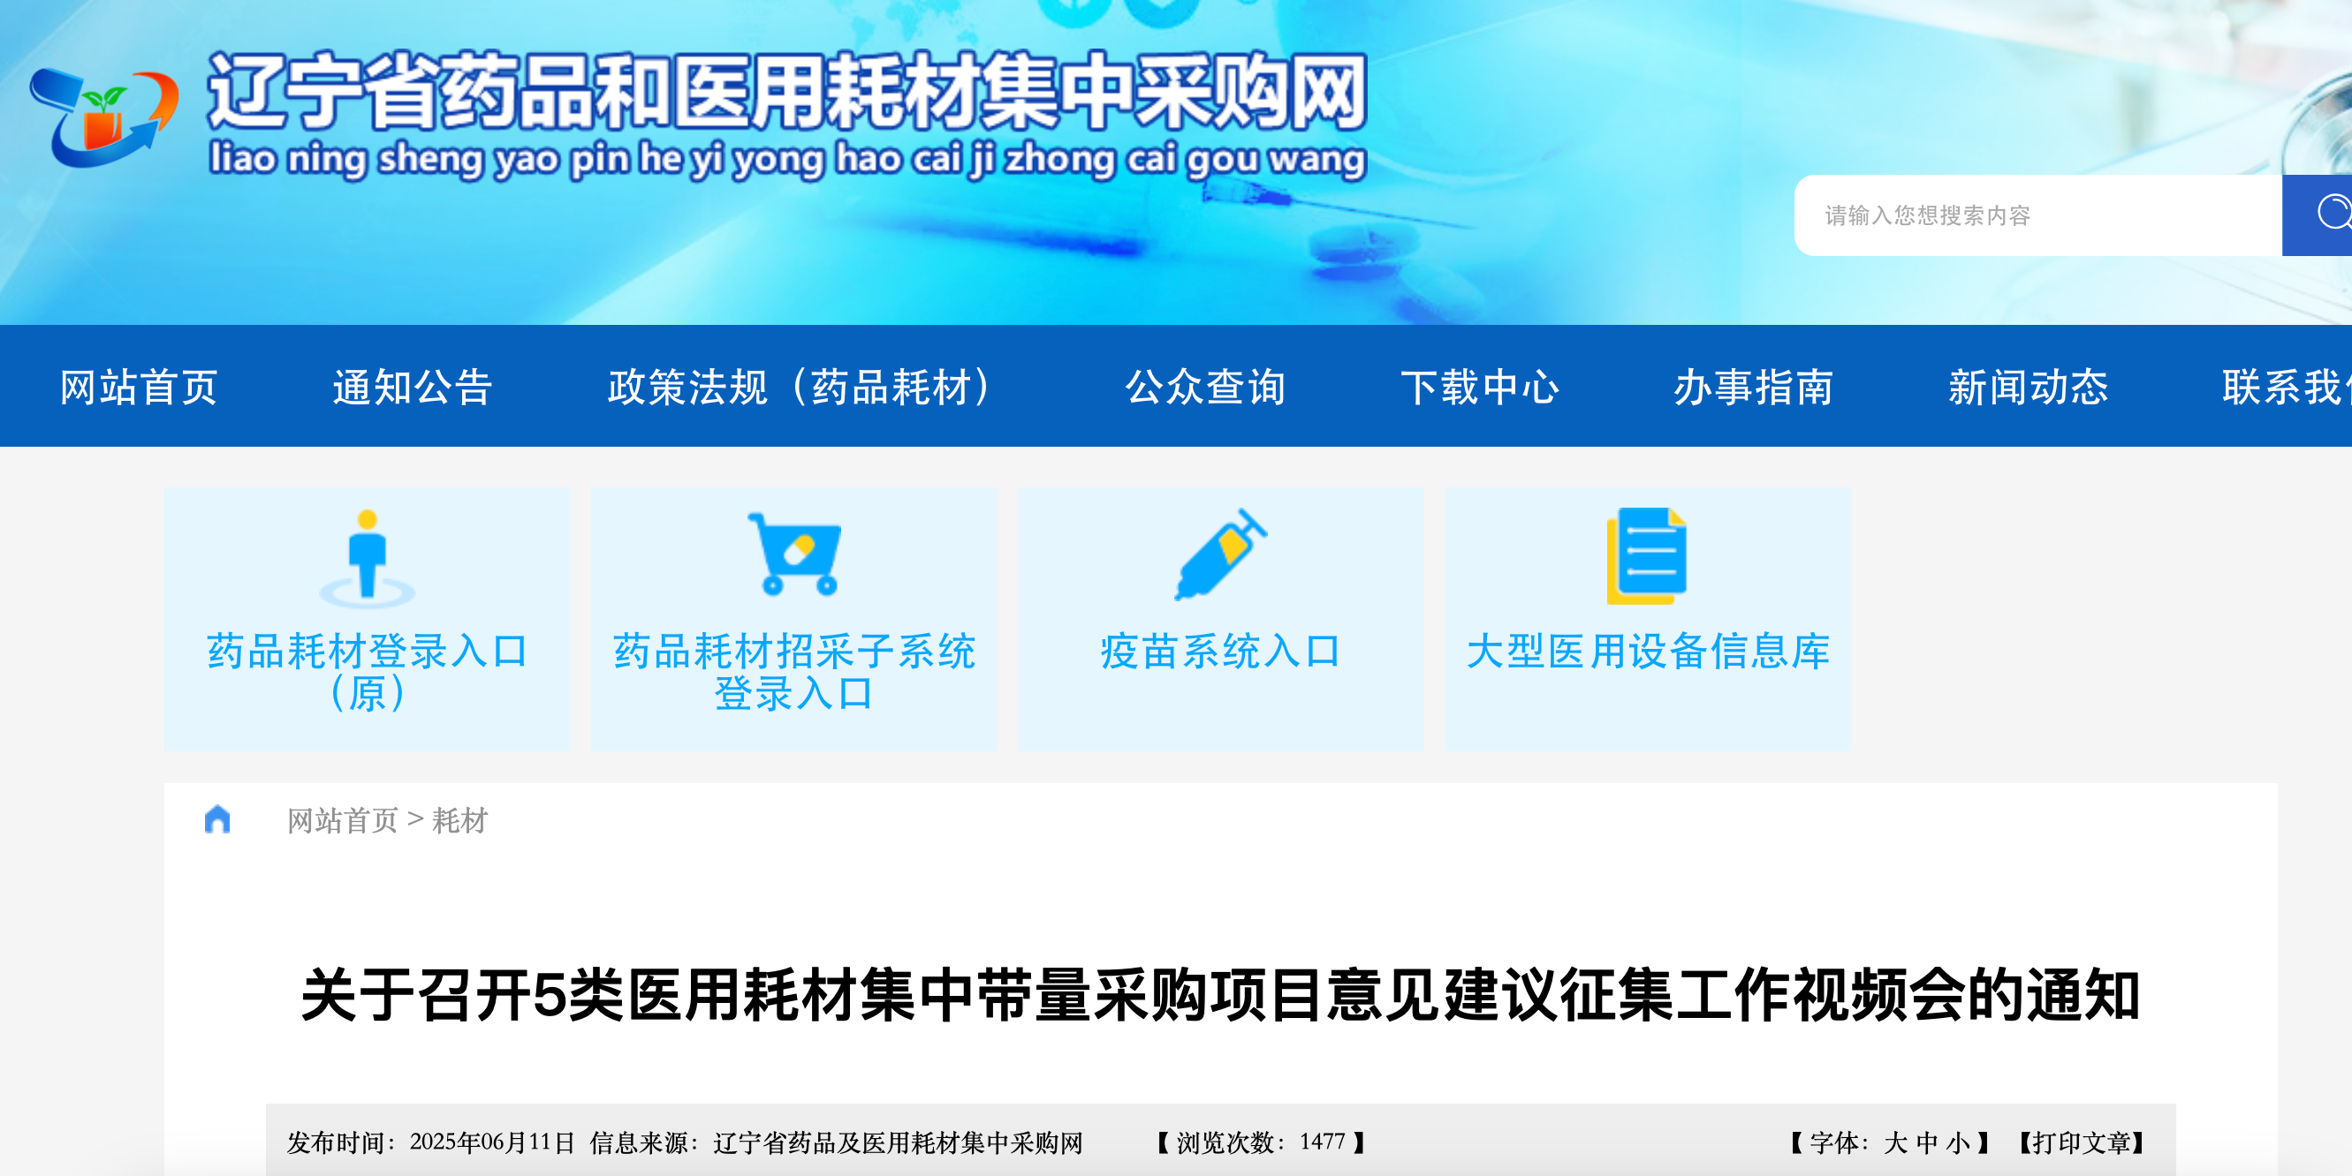Image resolution: width=2352 pixels, height=1176 pixels.
Task: Open 办事指南 navigation item
Action: tap(1754, 387)
